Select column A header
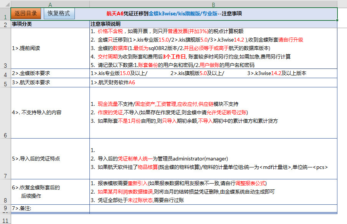 [x=50, y=4]
